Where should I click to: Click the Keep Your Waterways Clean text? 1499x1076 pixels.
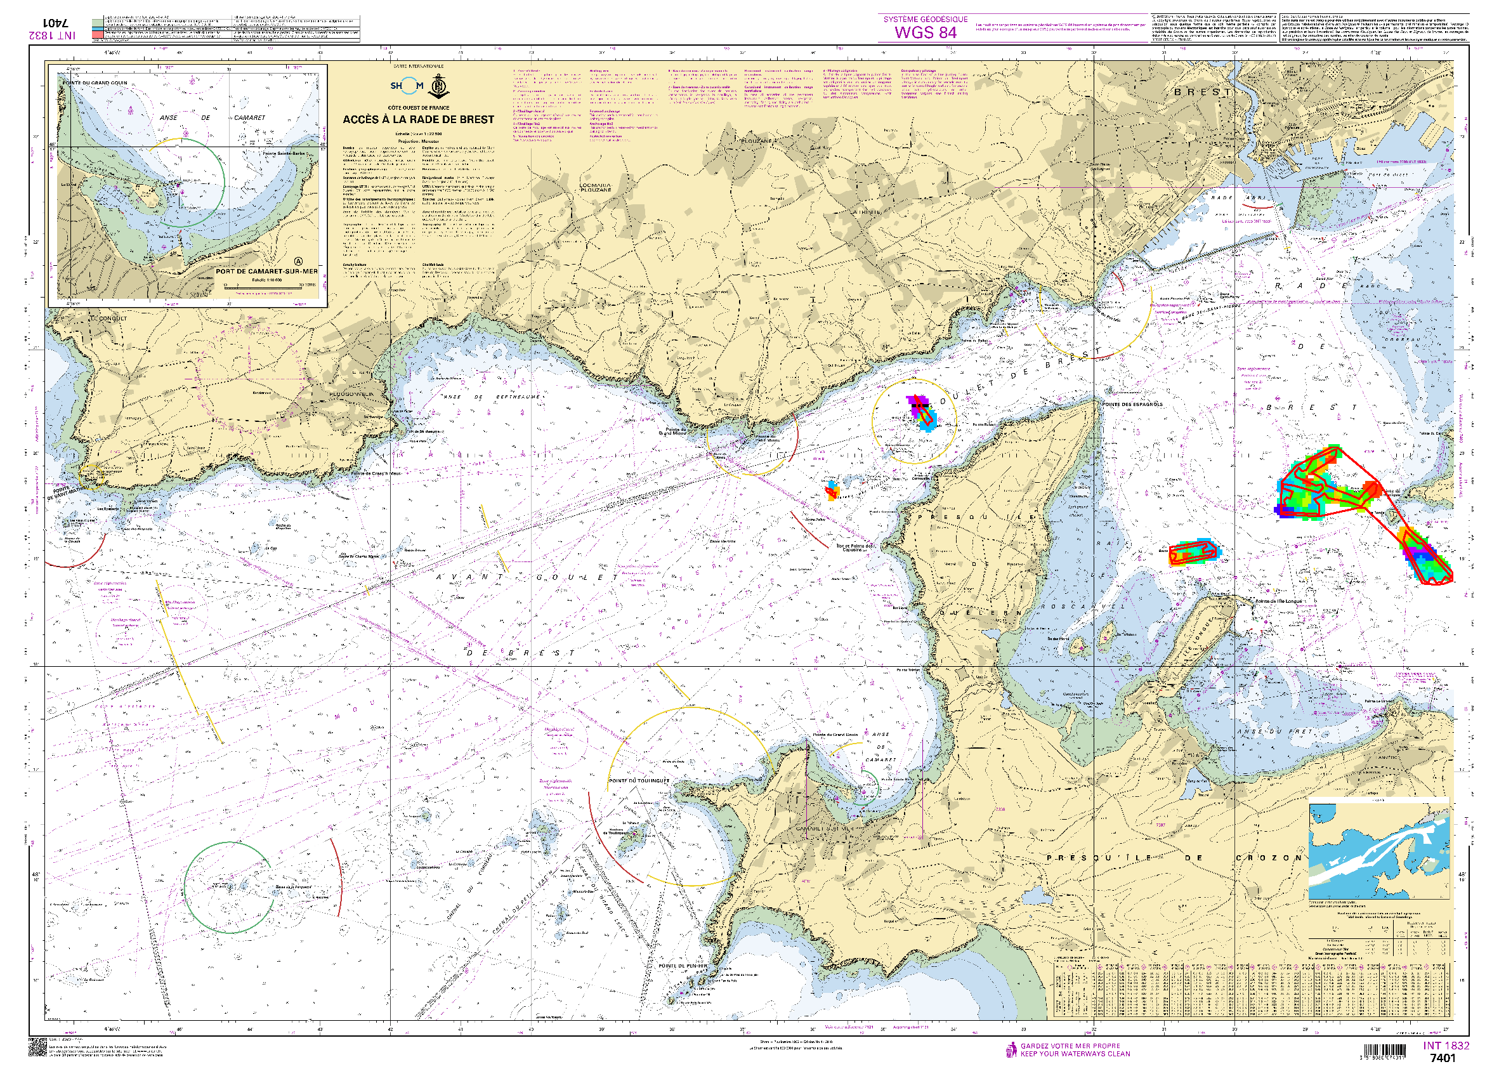[x=1075, y=1054]
